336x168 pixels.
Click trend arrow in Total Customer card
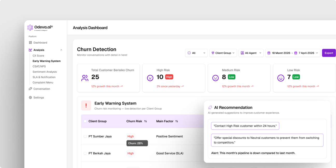pyautogui.click(x=122, y=86)
